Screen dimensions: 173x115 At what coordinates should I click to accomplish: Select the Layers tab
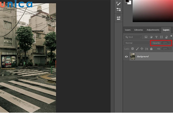point(166,30)
